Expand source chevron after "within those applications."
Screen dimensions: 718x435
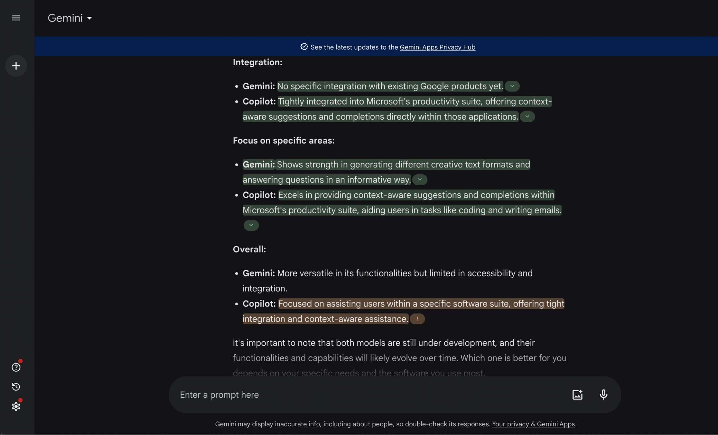(x=527, y=117)
